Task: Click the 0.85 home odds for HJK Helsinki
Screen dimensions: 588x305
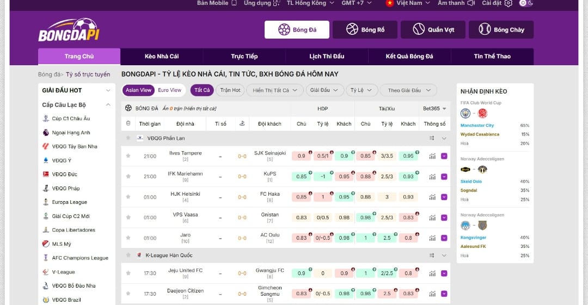Action: [302, 197]
